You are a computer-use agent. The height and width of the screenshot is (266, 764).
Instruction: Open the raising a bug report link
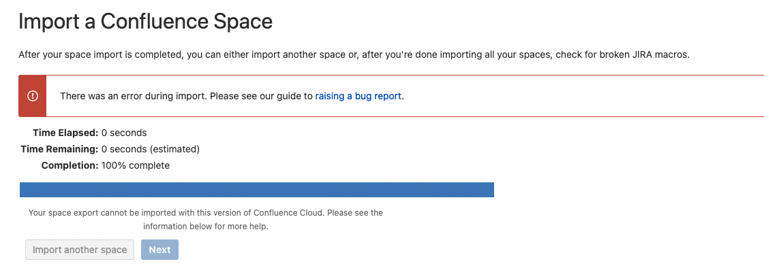[x=358, y=96]
